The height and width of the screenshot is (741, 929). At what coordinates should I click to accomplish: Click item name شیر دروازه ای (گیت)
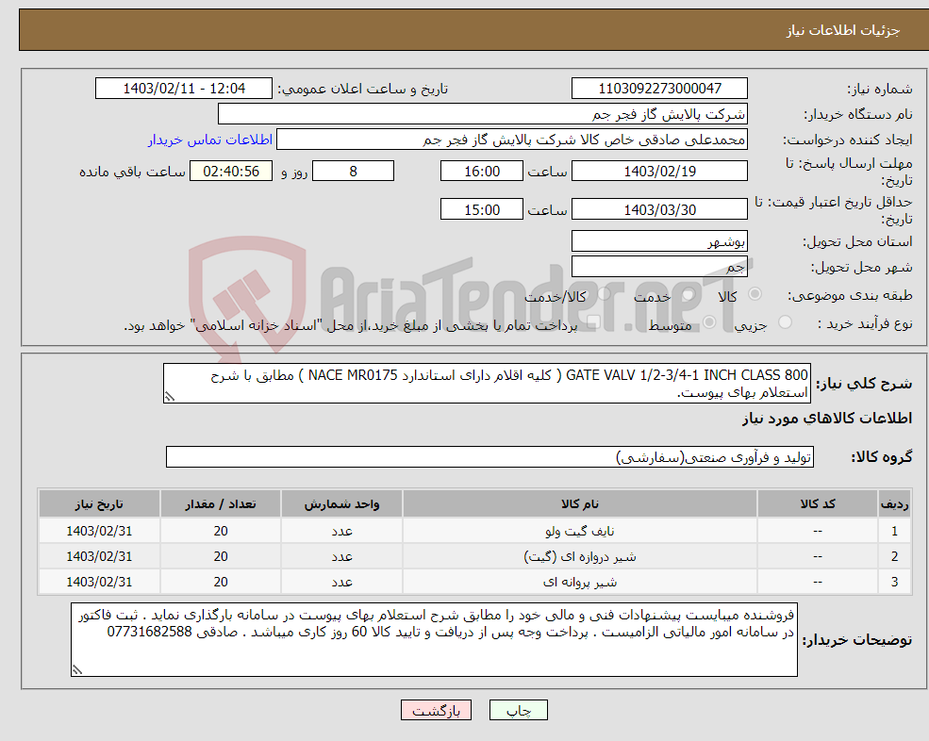[x=579, y=557]
